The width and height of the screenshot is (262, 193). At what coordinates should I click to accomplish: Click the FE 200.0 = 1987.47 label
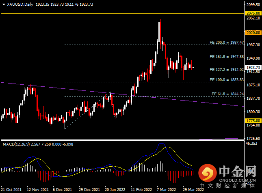[x=227, y=42]
